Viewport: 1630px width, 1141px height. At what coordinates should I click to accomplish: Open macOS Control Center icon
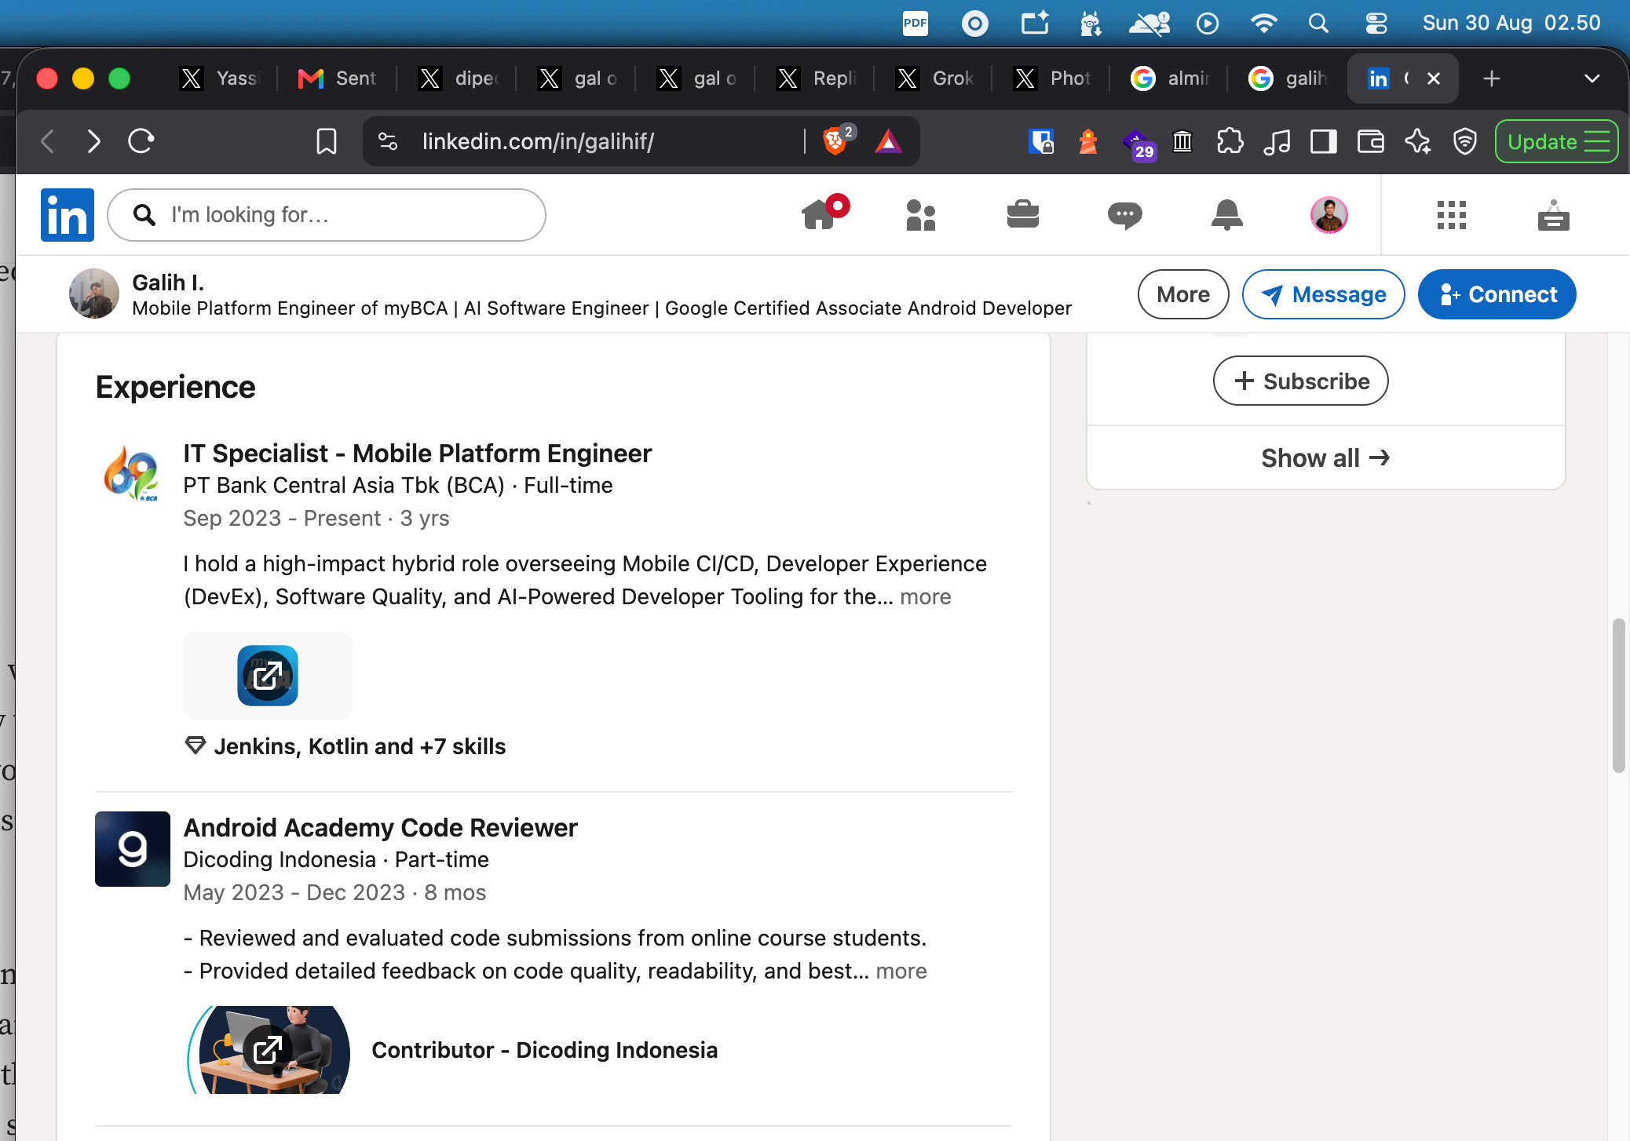point(1376,24)
